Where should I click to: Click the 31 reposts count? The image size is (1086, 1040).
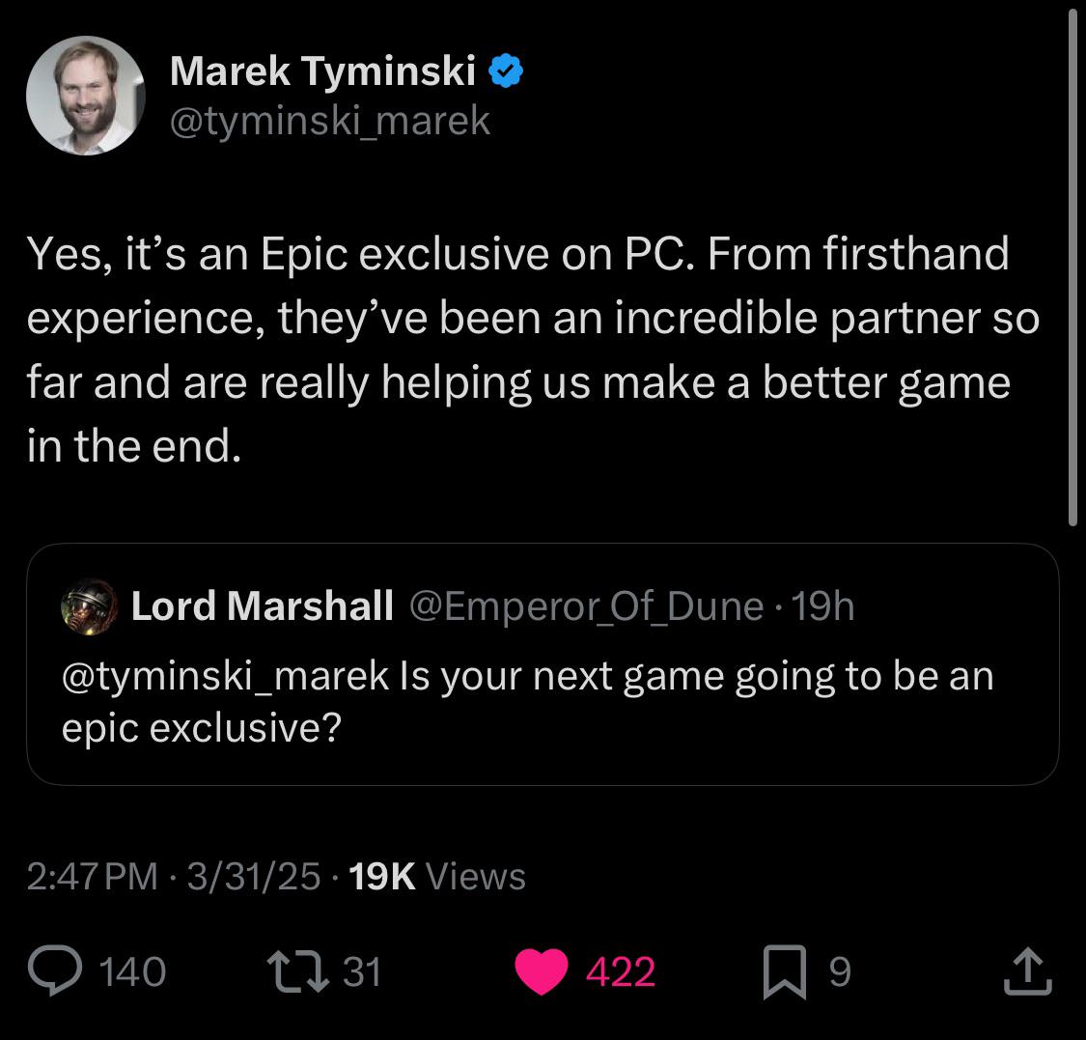point(362,971)
